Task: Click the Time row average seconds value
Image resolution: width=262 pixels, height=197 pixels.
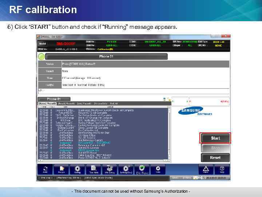Action: tap(82, 78)
